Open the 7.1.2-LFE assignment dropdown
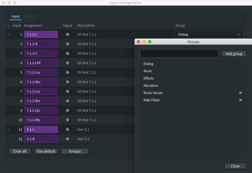 (x=41, y=63)
